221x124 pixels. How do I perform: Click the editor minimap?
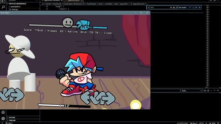pos(208,46)
